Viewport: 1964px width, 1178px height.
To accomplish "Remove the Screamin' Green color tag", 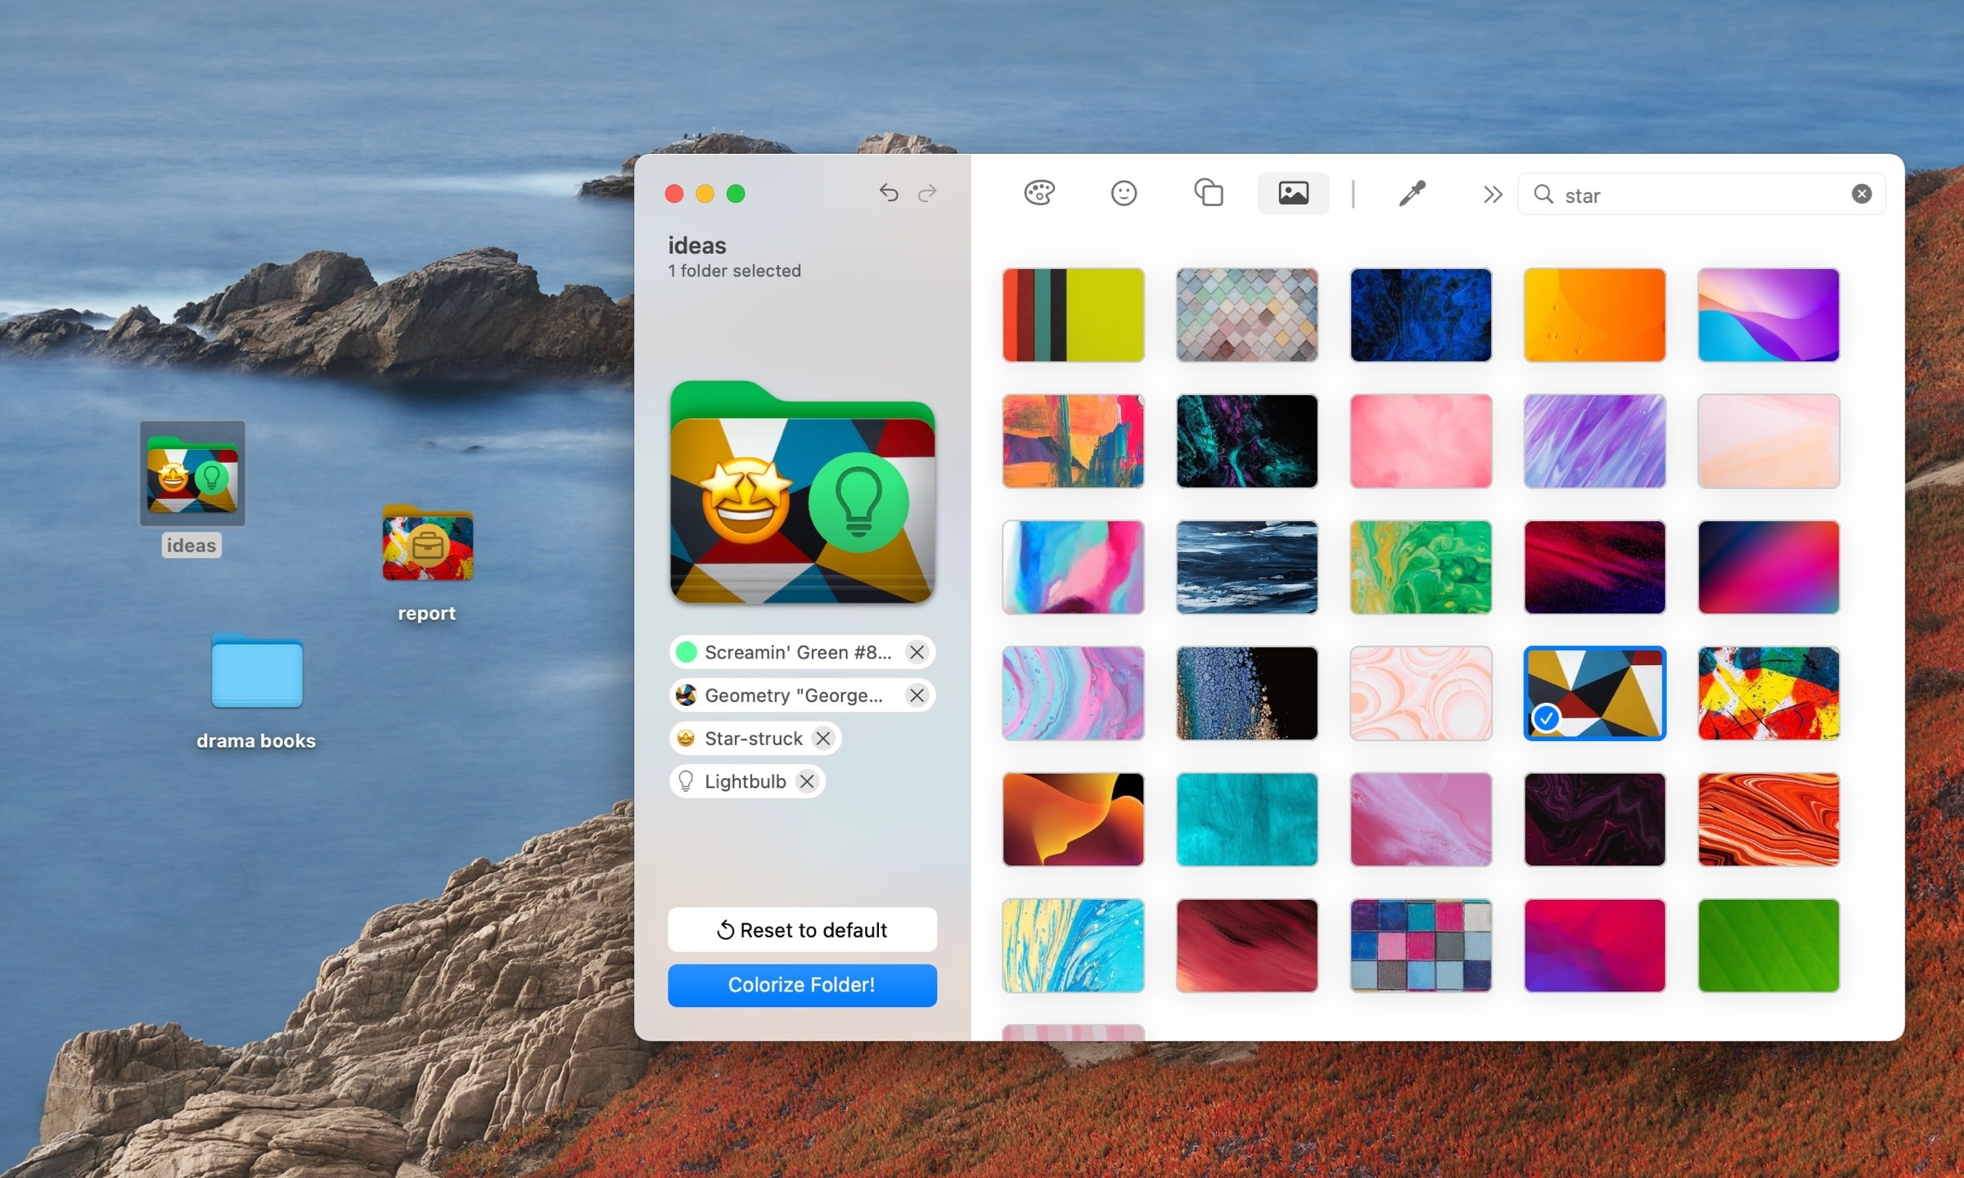I will pyautogui.click(x=917, y=652).
